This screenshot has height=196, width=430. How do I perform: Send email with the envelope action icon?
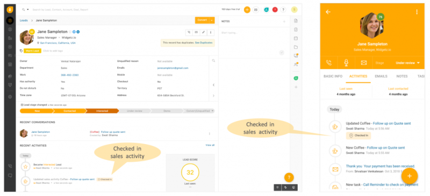(196, 32)
